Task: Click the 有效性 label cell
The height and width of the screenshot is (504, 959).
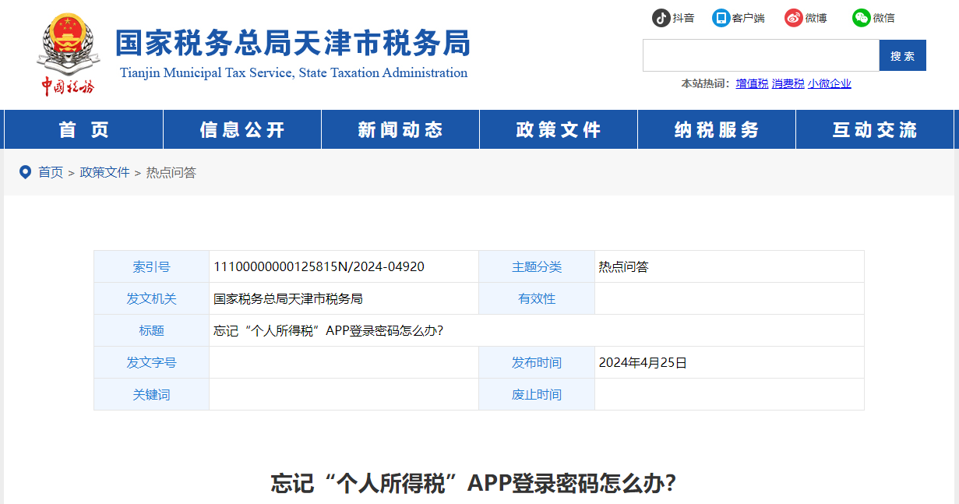Action: click(x=537, y=298)
